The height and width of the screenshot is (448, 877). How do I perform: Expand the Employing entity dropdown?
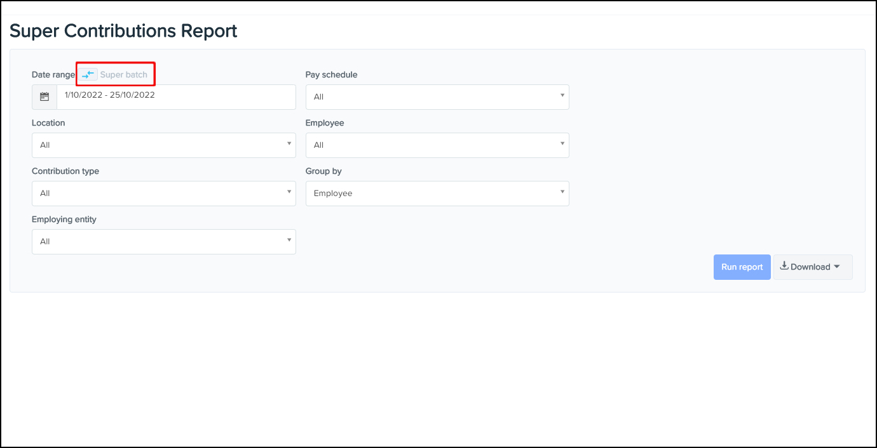[x=163, y=242]
